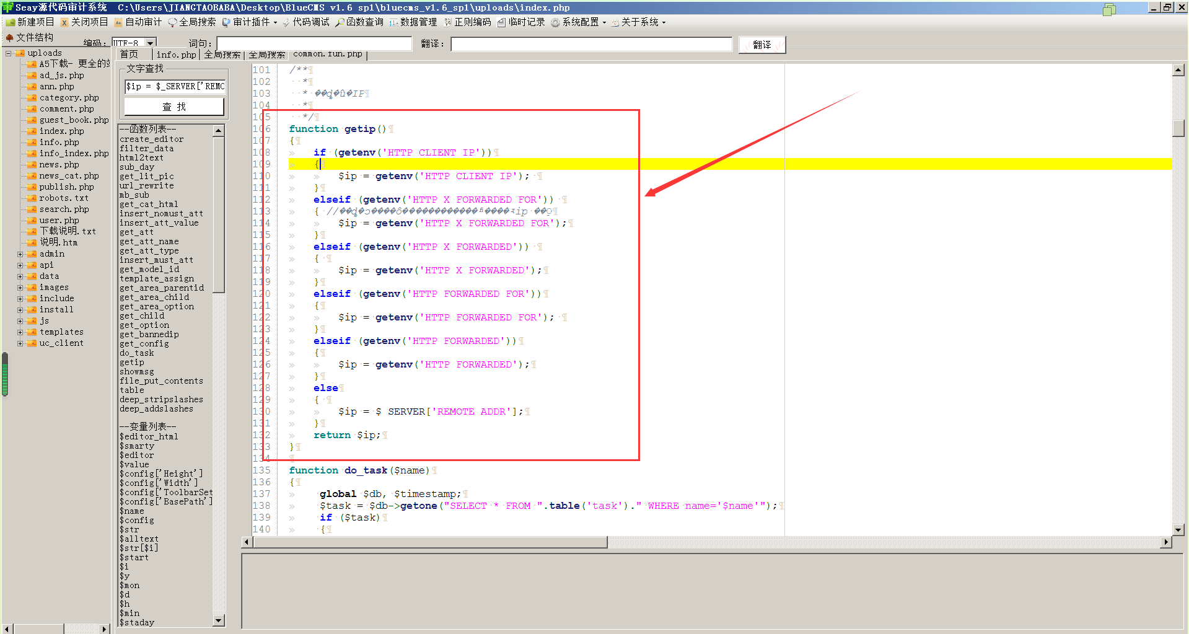The width and height of the screenshot is (1189, 634).
Task: Expand the images folder
Action: 20,288
